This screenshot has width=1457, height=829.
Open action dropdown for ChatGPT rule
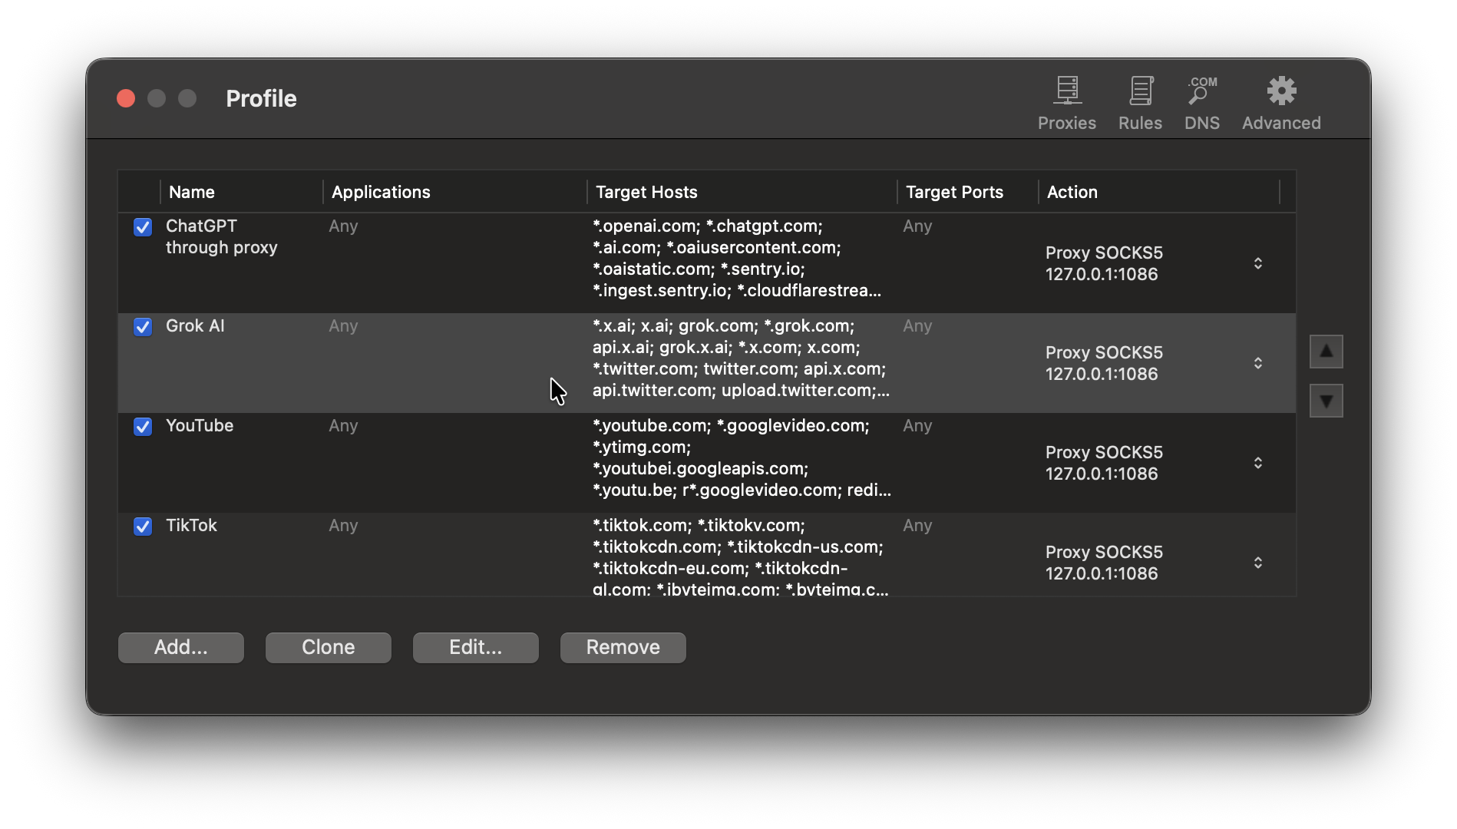(x=1257, y=263)
